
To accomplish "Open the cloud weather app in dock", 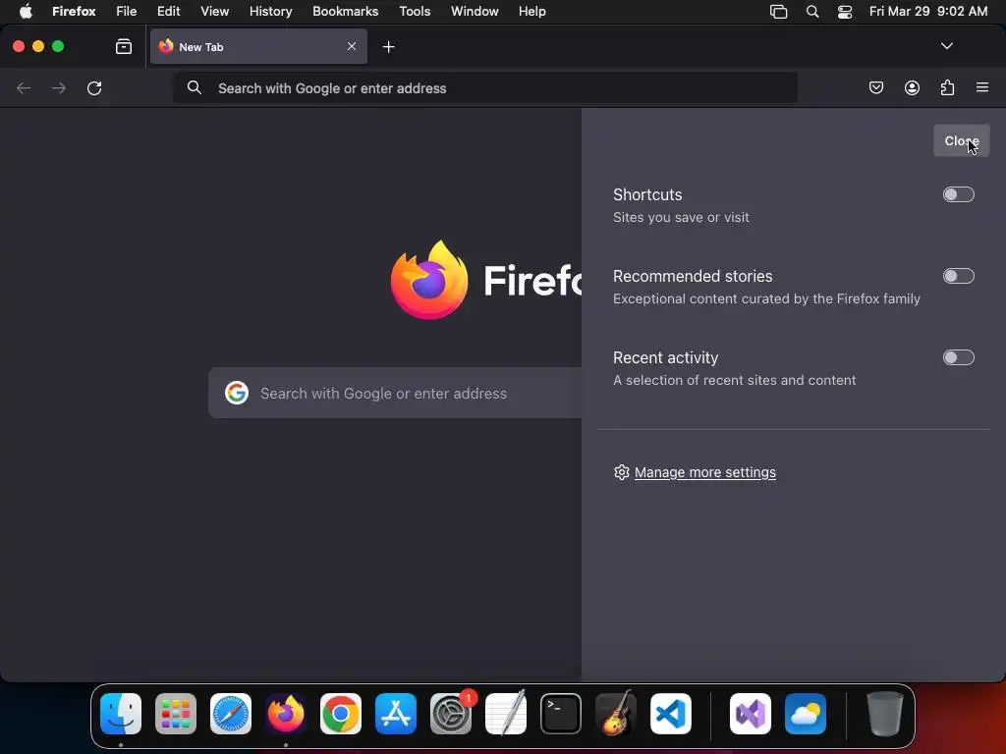I will point(806,713).
